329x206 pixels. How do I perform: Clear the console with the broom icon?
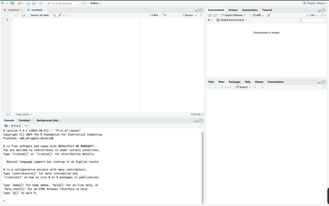point(201,126)
